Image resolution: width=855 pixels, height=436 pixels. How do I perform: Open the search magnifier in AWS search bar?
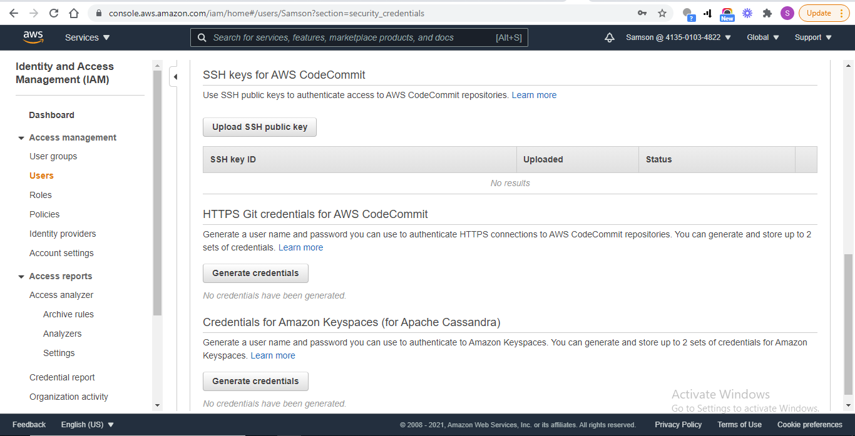pyautogui.click(x=202, y=37)
